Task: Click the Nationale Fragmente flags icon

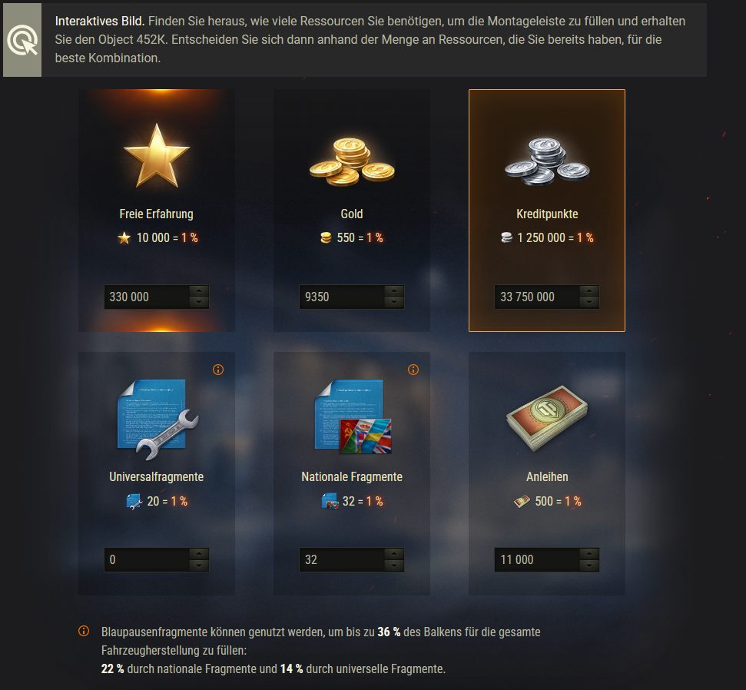Action: (x=353, y=416)
